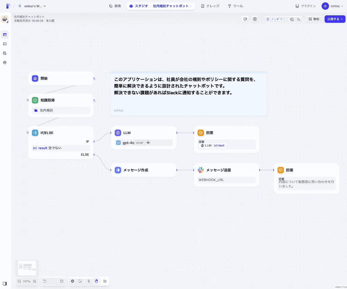
Task: Switch to the ナレッジ tab
Action: 210,6
